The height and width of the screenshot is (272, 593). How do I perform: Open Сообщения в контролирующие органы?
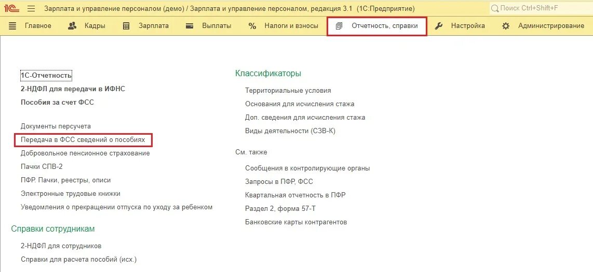[x=307, y=168]
